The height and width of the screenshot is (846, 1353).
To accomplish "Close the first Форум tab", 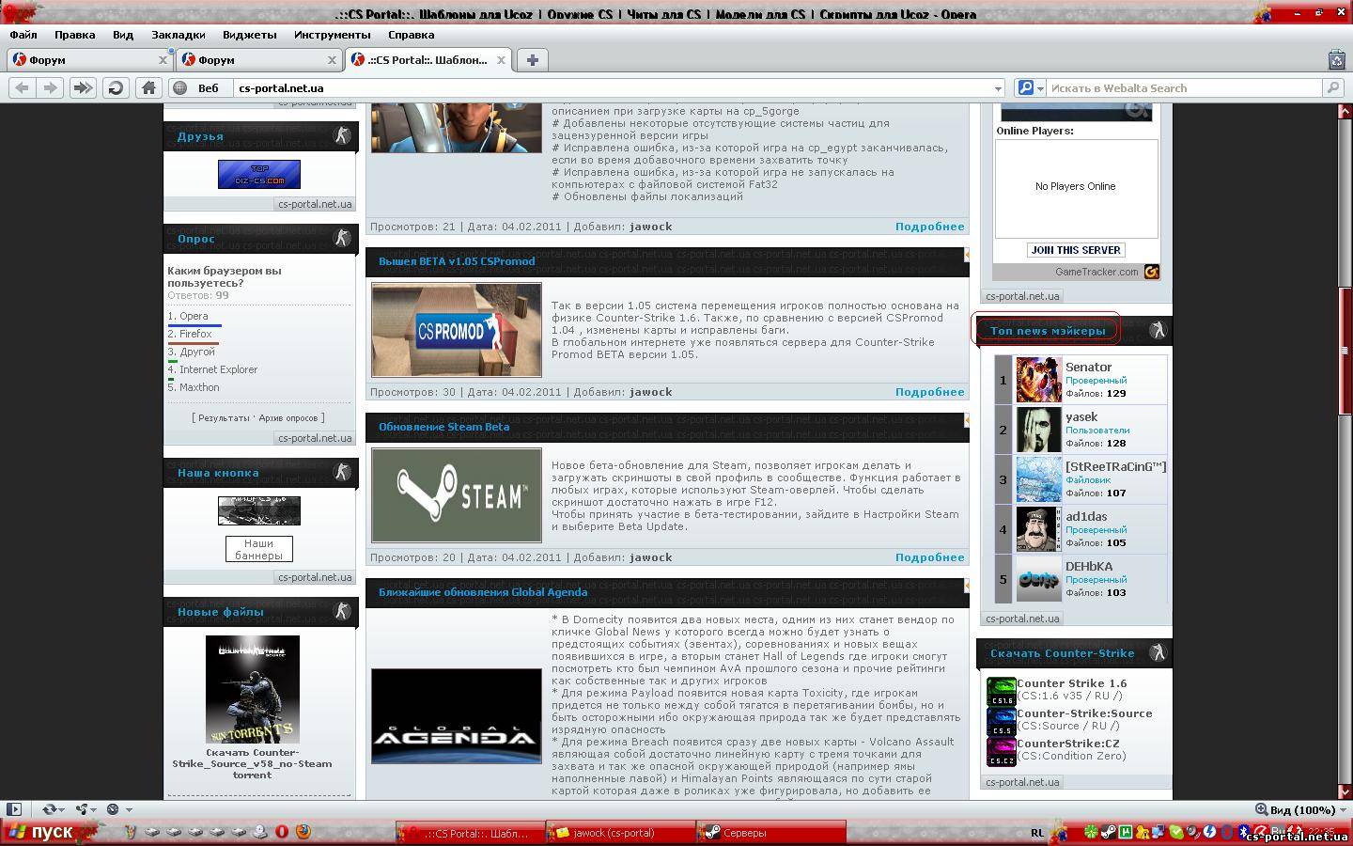I will 163,59.
